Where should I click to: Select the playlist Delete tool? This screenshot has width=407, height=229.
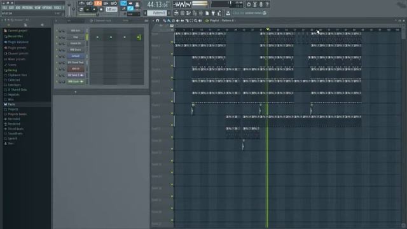(x=174, y=20)
